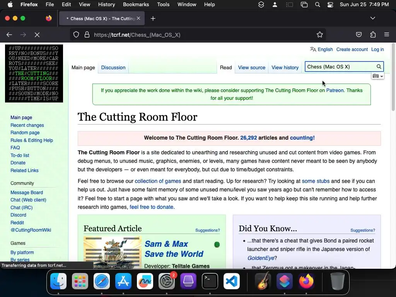Viewport: 396px width, 297px height.
Task: Open the Discord sidebar link
Action: (18, 215)
